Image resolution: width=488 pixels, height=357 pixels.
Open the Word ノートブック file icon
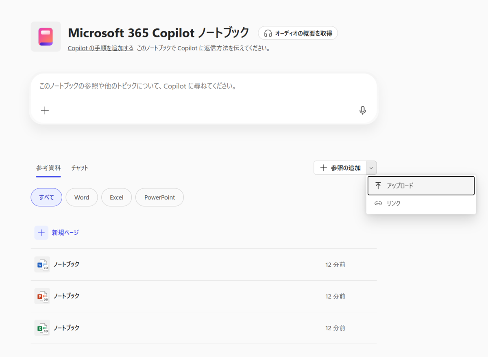tap(42, 264)
